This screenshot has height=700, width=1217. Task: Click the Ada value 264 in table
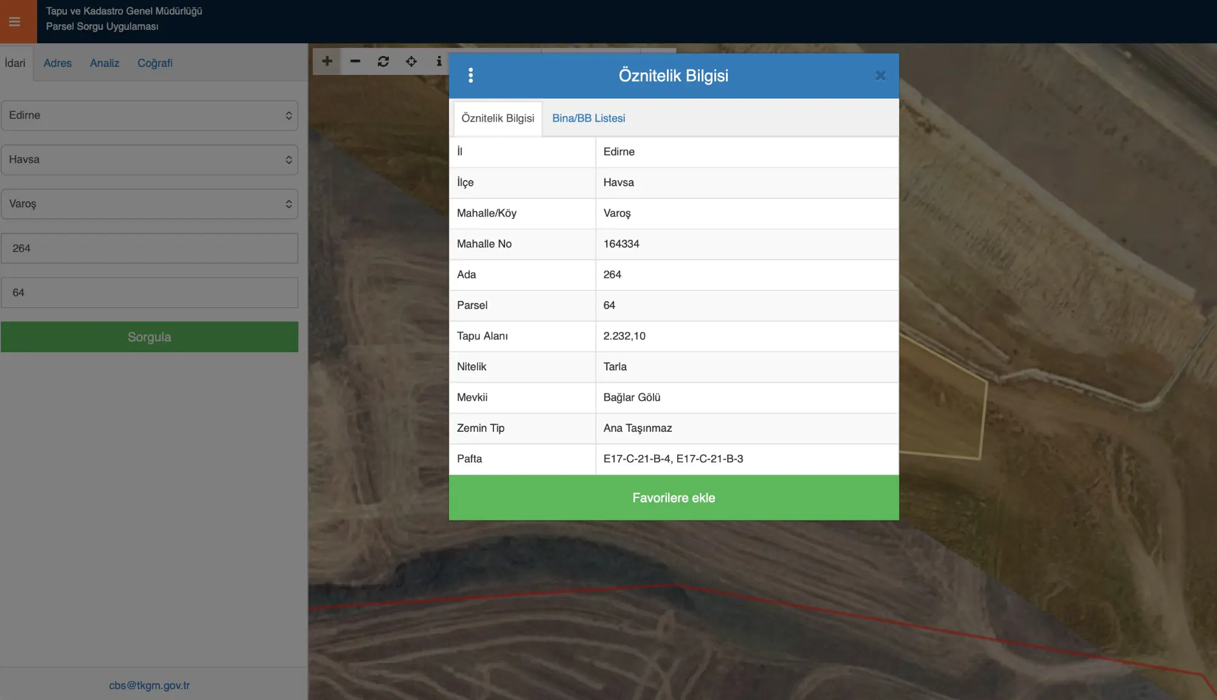tap(612, 275)
